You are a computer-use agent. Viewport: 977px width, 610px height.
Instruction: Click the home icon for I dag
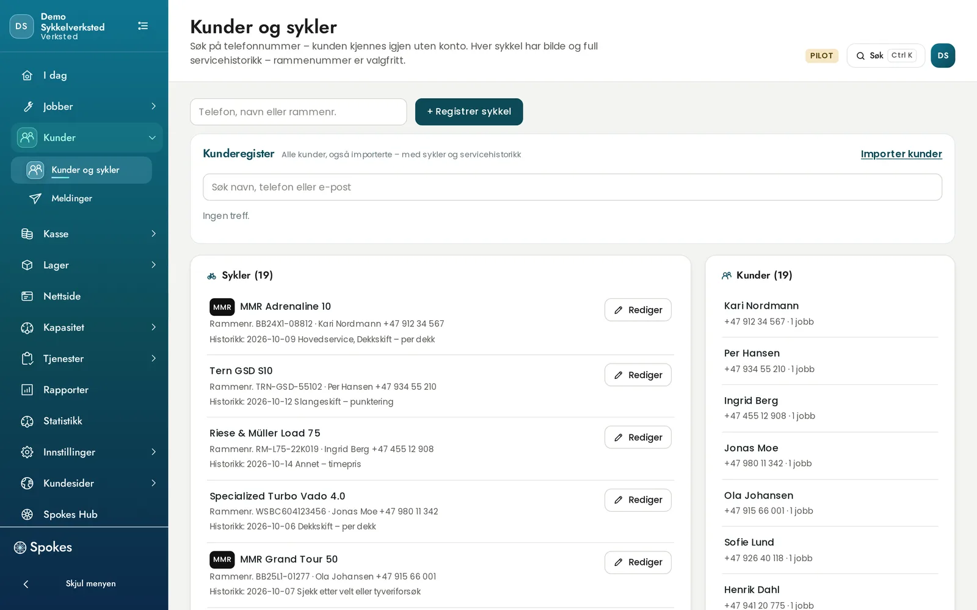(x=27, y=75)
